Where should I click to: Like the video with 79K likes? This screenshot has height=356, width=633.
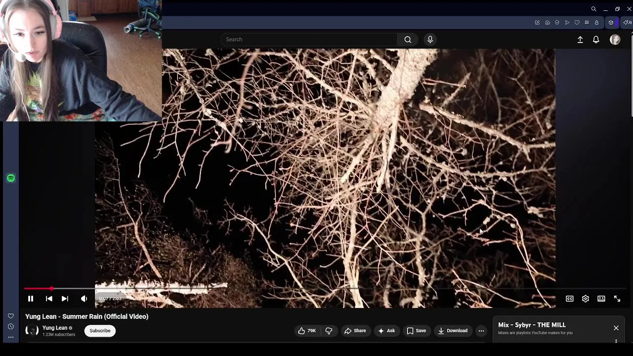tap(307, 331)
